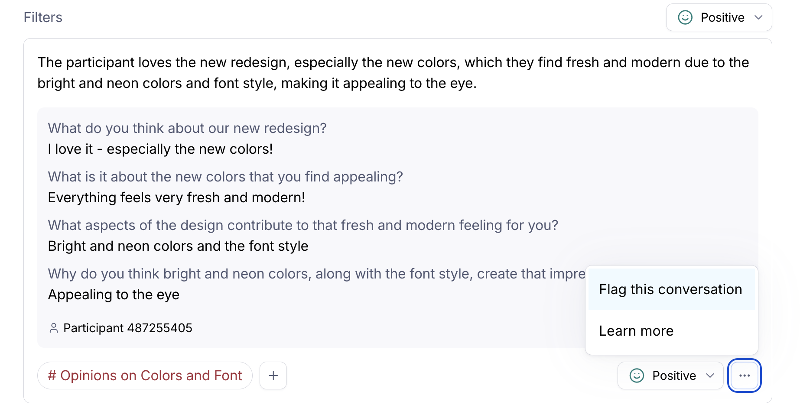800x408 pixels.
Task: Add a tag with the plus button
Action: click(273, 376)
